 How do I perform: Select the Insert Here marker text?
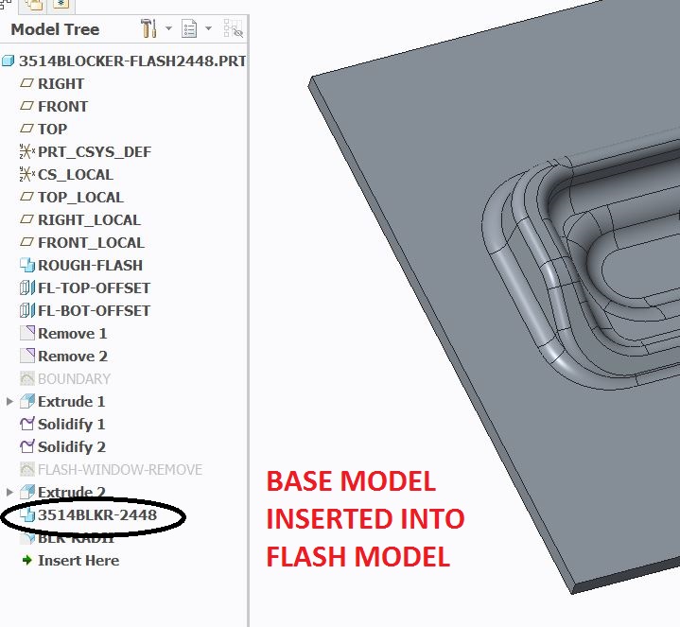click(x=78, y=560)
